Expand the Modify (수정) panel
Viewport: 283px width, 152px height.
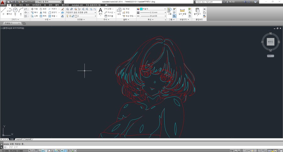(48, 19)
